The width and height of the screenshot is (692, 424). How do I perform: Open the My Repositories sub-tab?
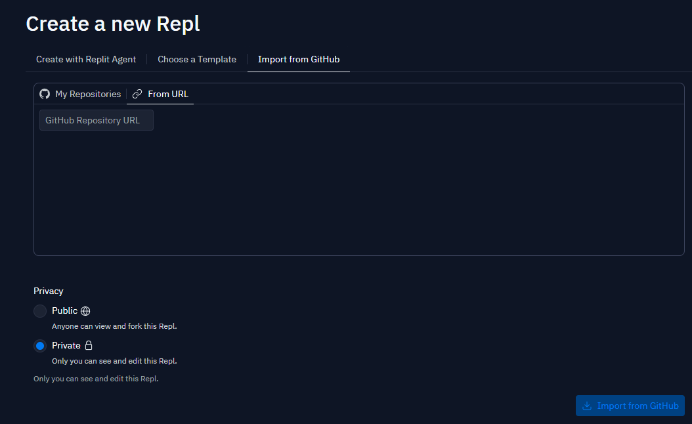click(x=80, y=94)
